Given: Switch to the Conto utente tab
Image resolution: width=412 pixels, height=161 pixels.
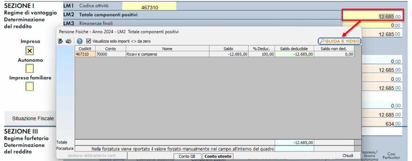Looking at the screenshot, I should coord(218,156).
